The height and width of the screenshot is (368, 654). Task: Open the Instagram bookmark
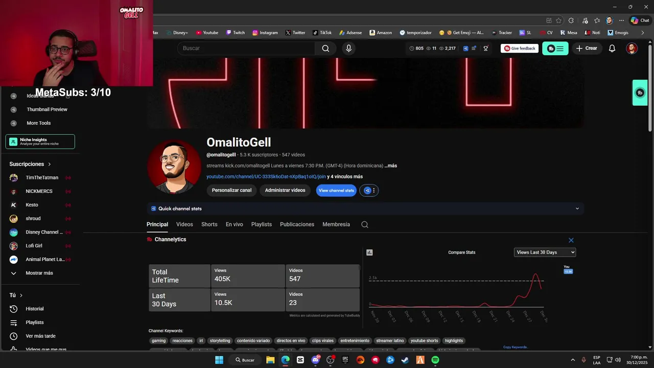tap(265, 33)
